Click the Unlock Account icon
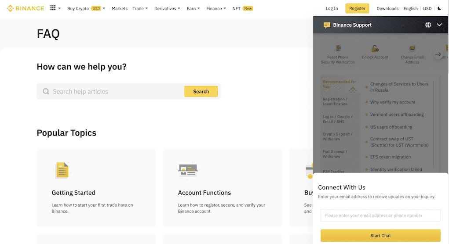 tap(375, 49)
